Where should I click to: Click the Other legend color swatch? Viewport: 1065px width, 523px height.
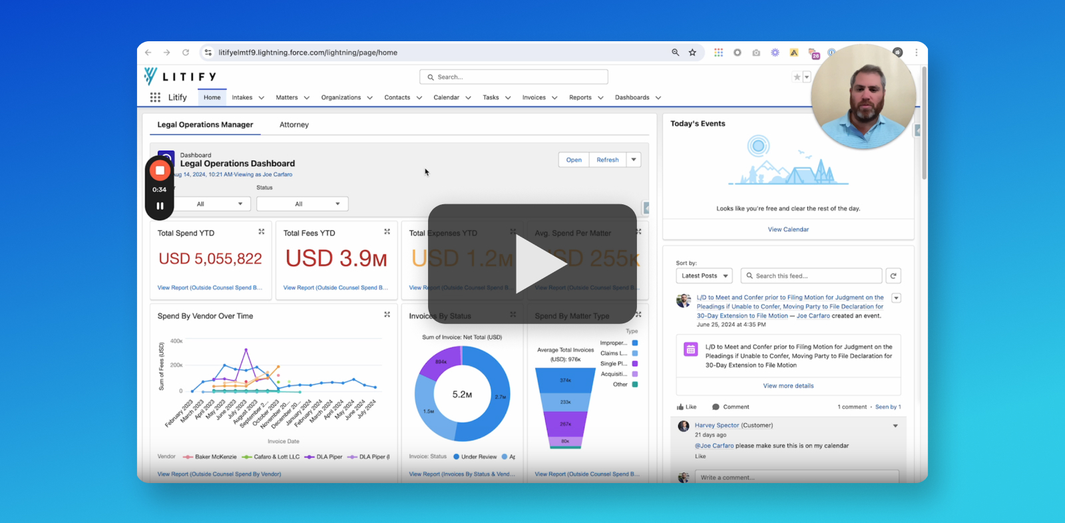tap(635, 385)
